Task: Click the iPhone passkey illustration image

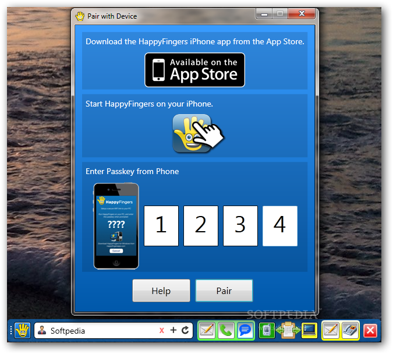Action: point(116,226)
